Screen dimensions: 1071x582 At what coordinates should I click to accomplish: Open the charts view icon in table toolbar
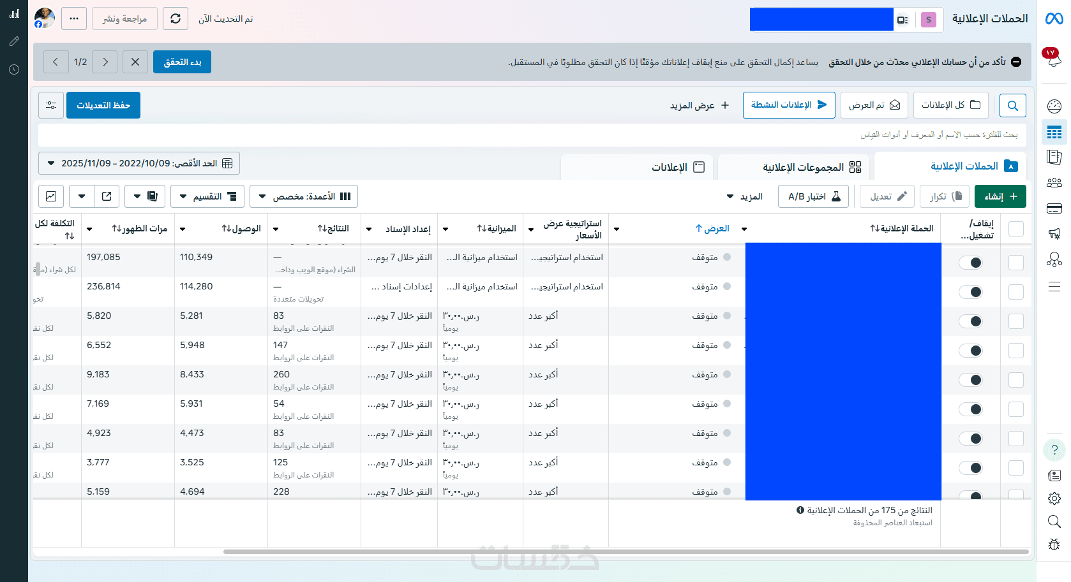click(x=51, y=196)
